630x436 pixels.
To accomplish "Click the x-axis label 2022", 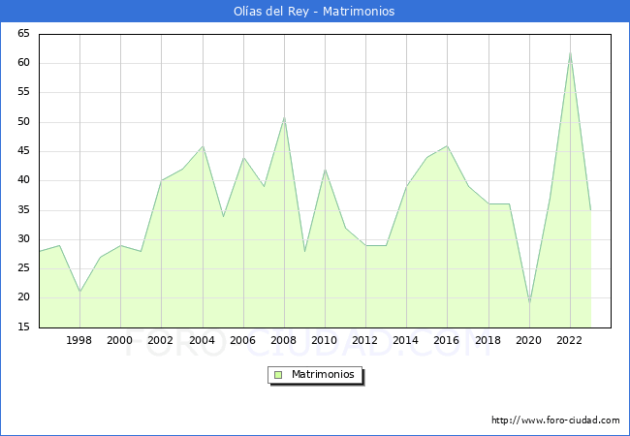I will [569, 340].
